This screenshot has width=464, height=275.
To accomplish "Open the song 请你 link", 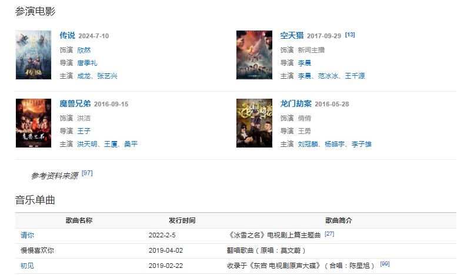I will 27,235.
